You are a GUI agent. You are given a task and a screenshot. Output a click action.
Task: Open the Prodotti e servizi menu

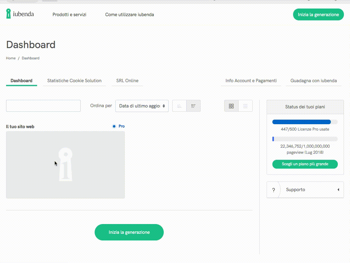[x=69, y=15]
